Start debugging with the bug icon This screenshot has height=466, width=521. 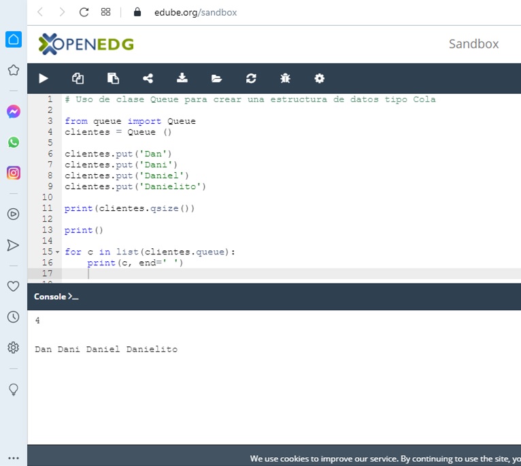[x=285, y=78]
